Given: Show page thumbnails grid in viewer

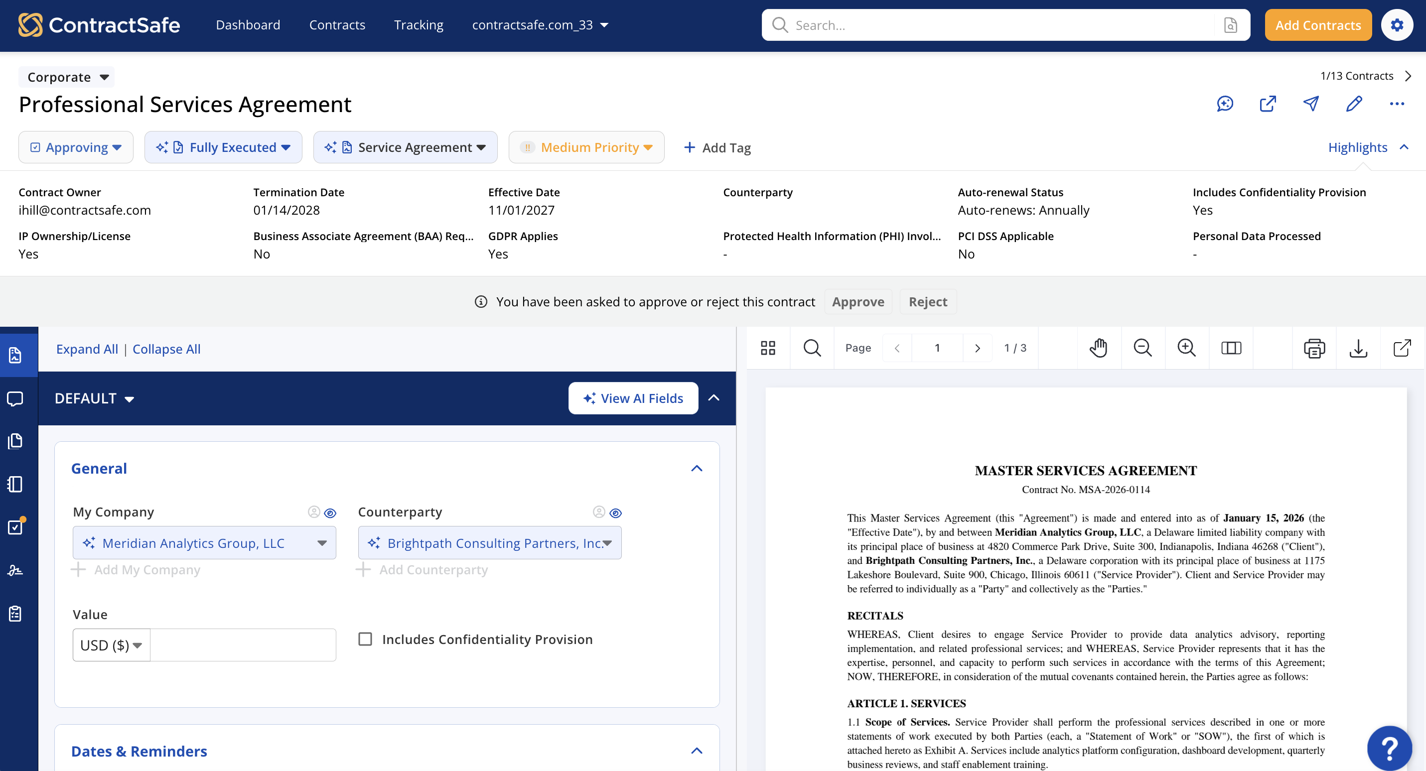Looking at the screenshot, I should (768, 348).
